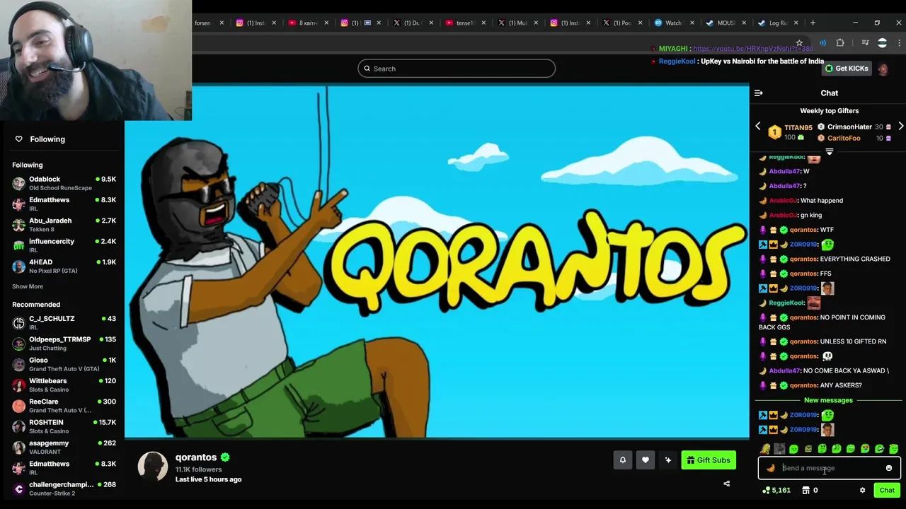Open Gioso recommended channel avatar
This screenshot has width=906, height=509.
[19, 364]
